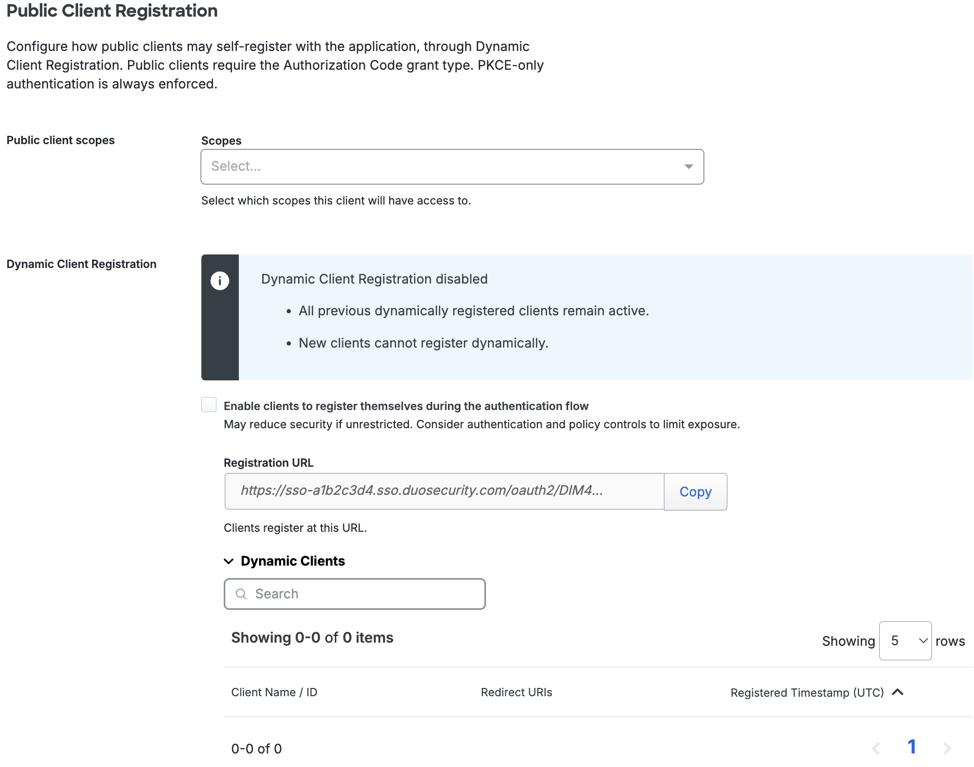974x767 pixels.
Task: Click the Dynamic Clients section title
Action: pyautogui.click(x=292, y=561)
